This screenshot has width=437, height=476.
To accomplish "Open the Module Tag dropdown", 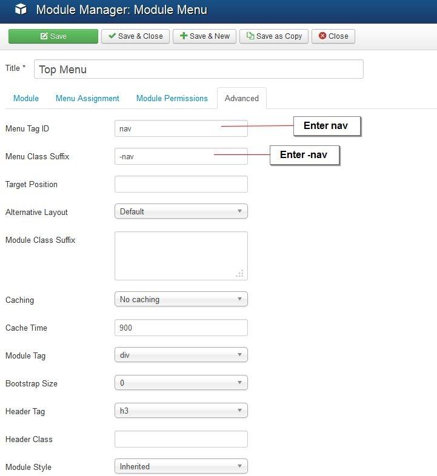I will pos(181,355).
